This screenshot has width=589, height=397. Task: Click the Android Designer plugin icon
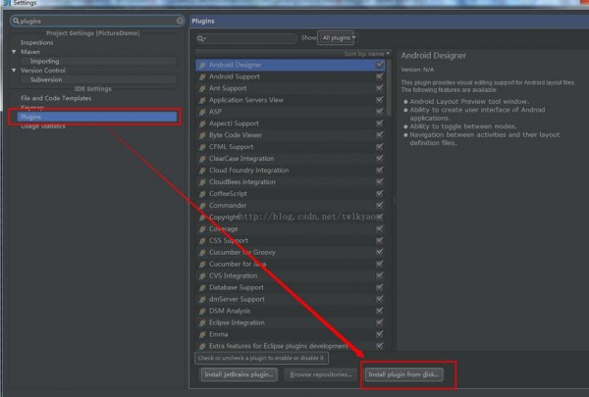(202, 65)
